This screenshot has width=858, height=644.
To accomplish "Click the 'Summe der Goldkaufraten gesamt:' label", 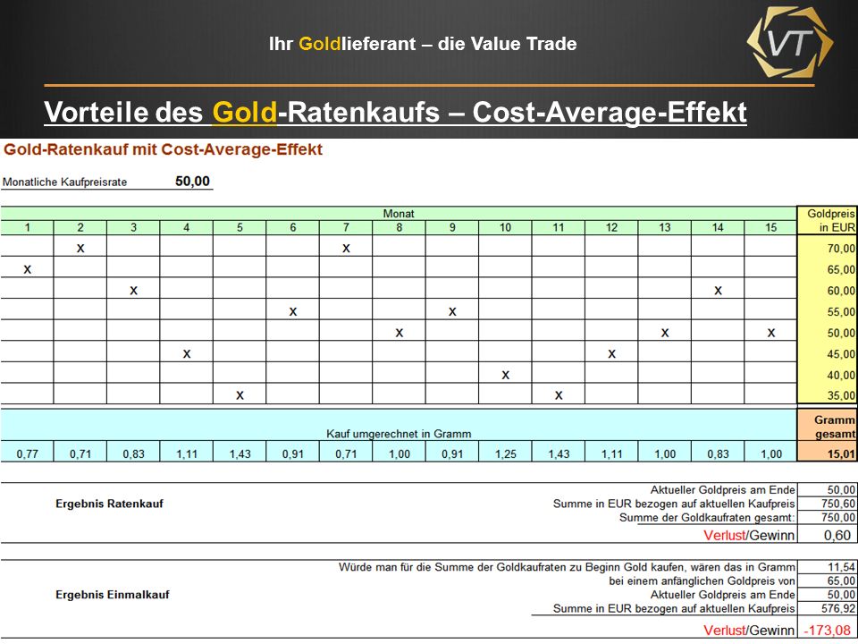I will (x=707, y=518).
